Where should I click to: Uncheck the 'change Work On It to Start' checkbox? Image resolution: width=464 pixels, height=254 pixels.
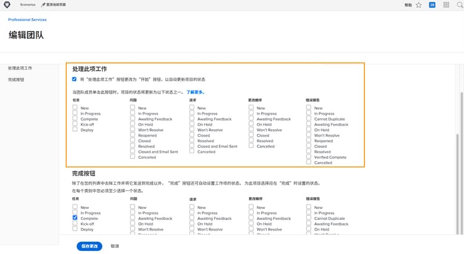[74, 79]
